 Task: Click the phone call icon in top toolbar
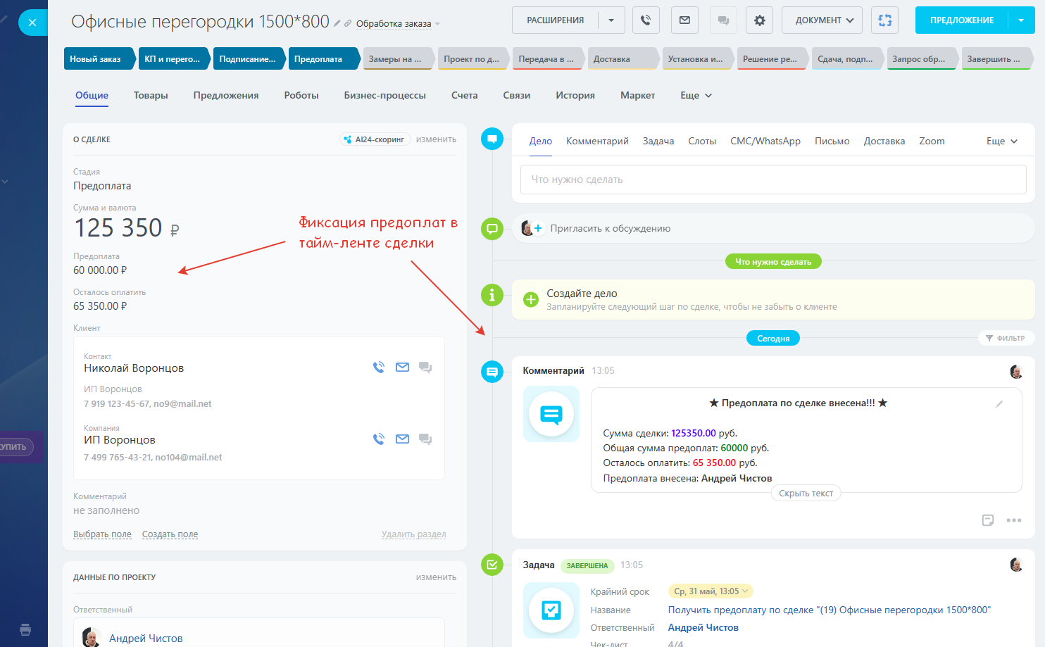pyautogui.click(x=646, y=20)
